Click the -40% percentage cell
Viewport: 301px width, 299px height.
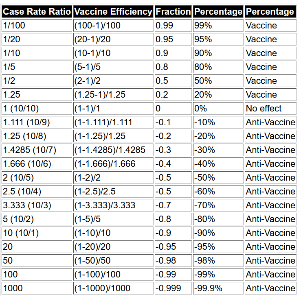(218, 164)
